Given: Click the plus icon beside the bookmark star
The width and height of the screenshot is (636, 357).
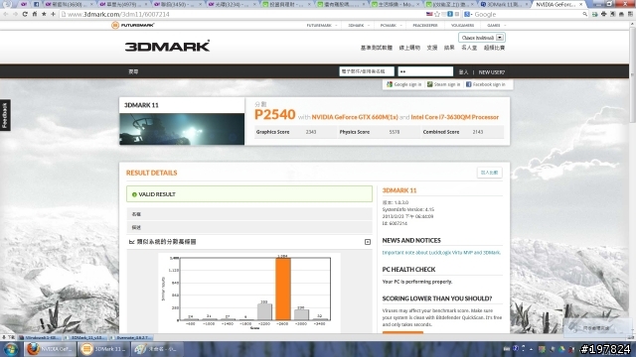Looking at the screenshot, I should click(53, 14).
